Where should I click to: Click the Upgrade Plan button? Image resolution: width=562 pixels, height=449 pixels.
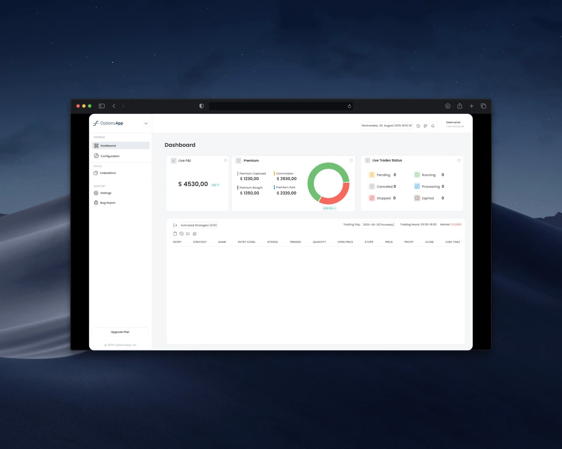pos(120,332)
